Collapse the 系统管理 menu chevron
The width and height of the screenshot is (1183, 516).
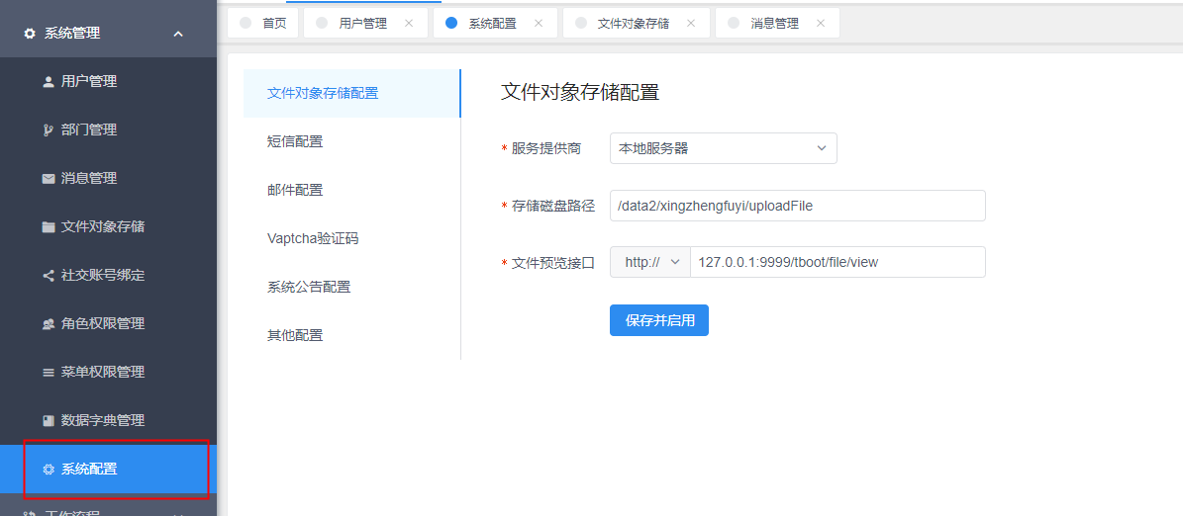(x=178, y=34)
